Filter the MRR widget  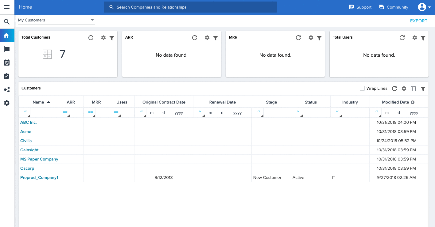[x=319, y=38]
